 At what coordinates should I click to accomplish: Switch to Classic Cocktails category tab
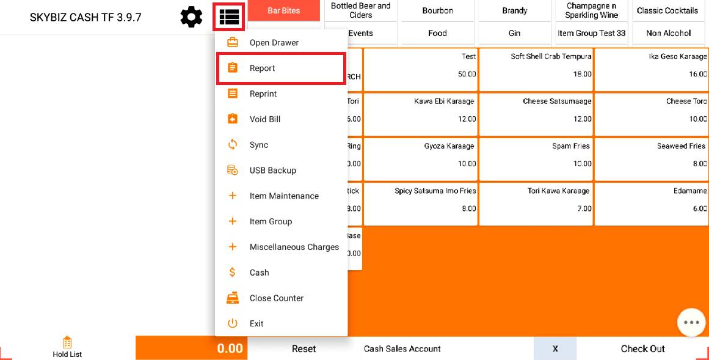[667, 11]
